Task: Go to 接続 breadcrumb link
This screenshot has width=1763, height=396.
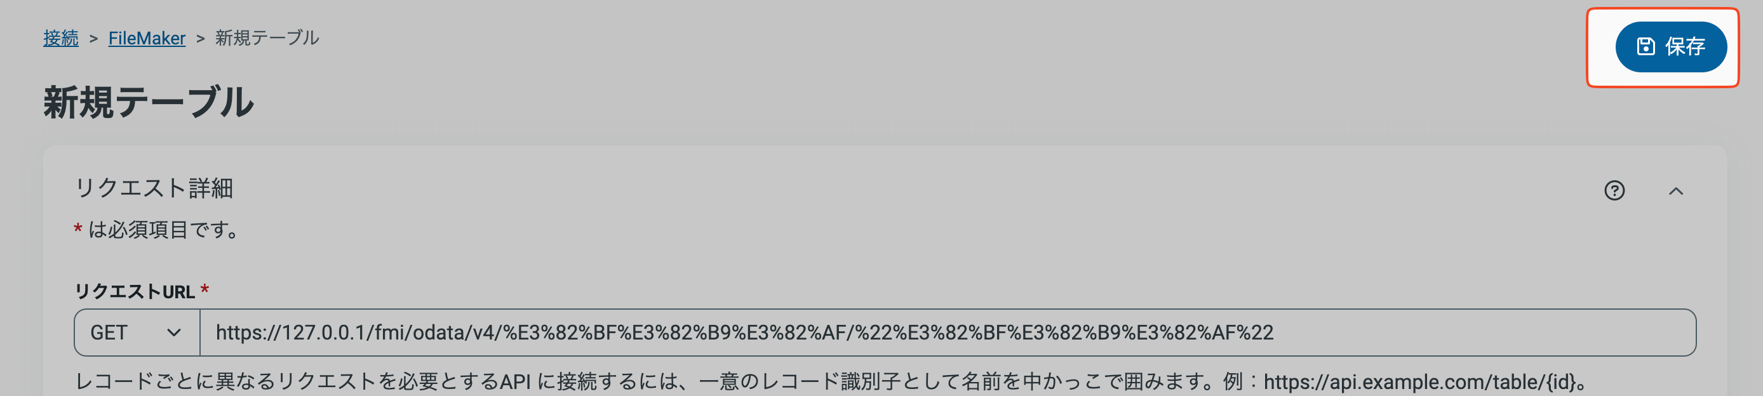Action: (x=61, y=38)
